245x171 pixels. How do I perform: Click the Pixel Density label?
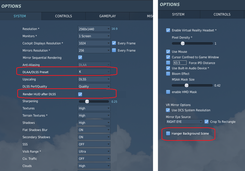click(182, 38)
